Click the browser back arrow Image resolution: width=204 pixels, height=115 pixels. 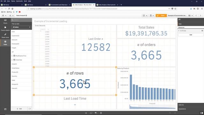point(2,9)
